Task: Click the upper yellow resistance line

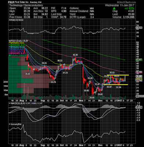Action: tap(118, 75)
